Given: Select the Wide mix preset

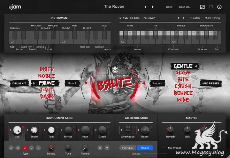Looking at the screenshot, I should click(183, 100).
